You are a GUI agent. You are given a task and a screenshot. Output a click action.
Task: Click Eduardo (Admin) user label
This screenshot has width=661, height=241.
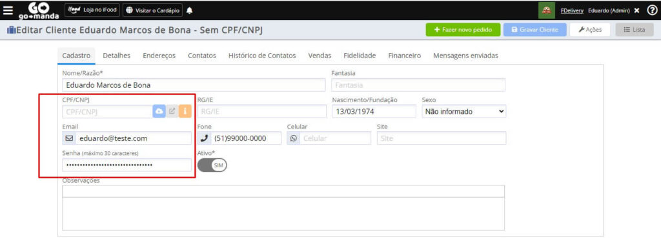pos(609,10)
